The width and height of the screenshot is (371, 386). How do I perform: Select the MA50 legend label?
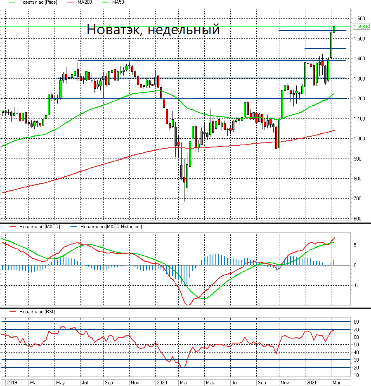[x=118, y=2]
